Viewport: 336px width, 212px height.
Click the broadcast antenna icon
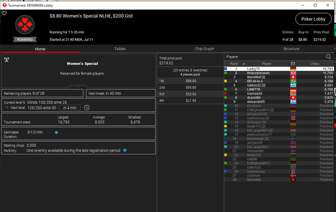click(x=7, y=60)
